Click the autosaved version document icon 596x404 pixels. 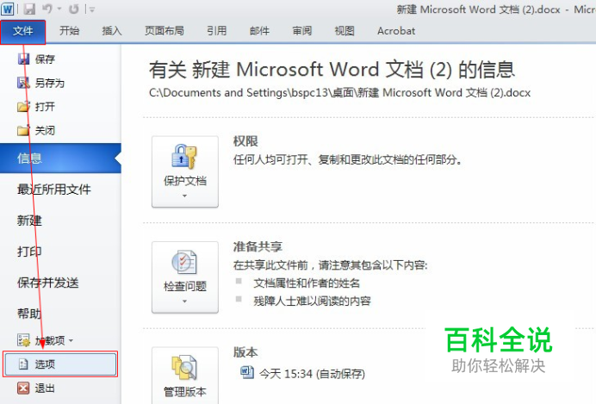(x=247, y=372)
